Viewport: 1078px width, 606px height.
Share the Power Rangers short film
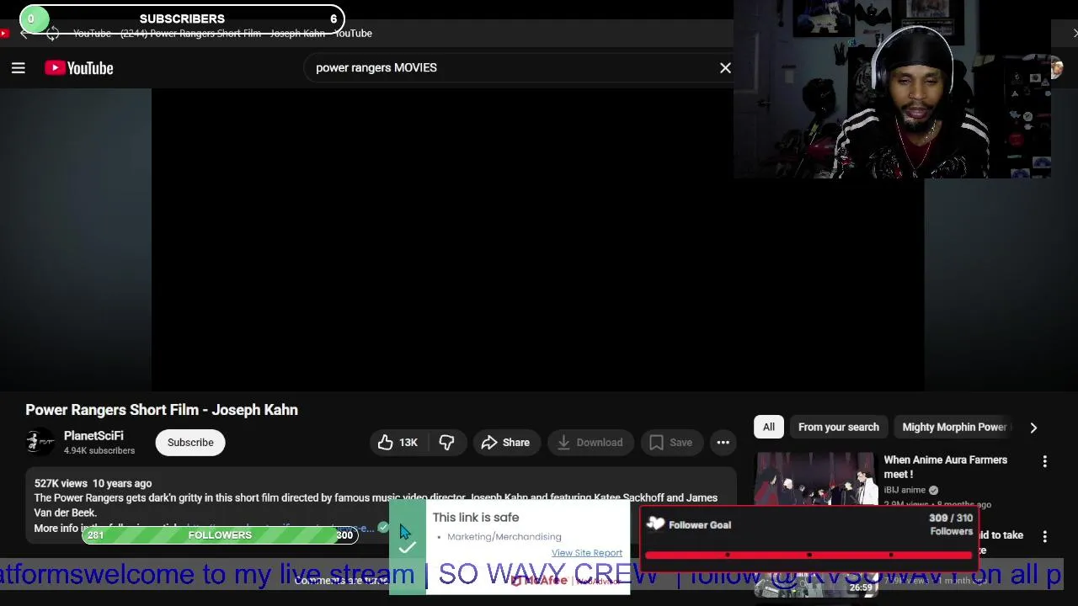click(505, 442)
